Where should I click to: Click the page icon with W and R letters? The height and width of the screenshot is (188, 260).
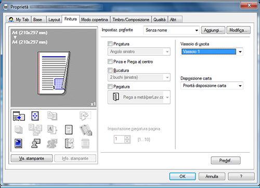69,130
